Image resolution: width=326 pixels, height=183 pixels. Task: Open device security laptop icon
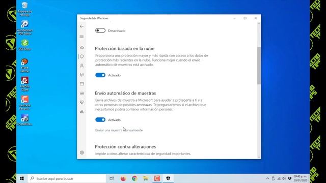(x=82, y=93)
